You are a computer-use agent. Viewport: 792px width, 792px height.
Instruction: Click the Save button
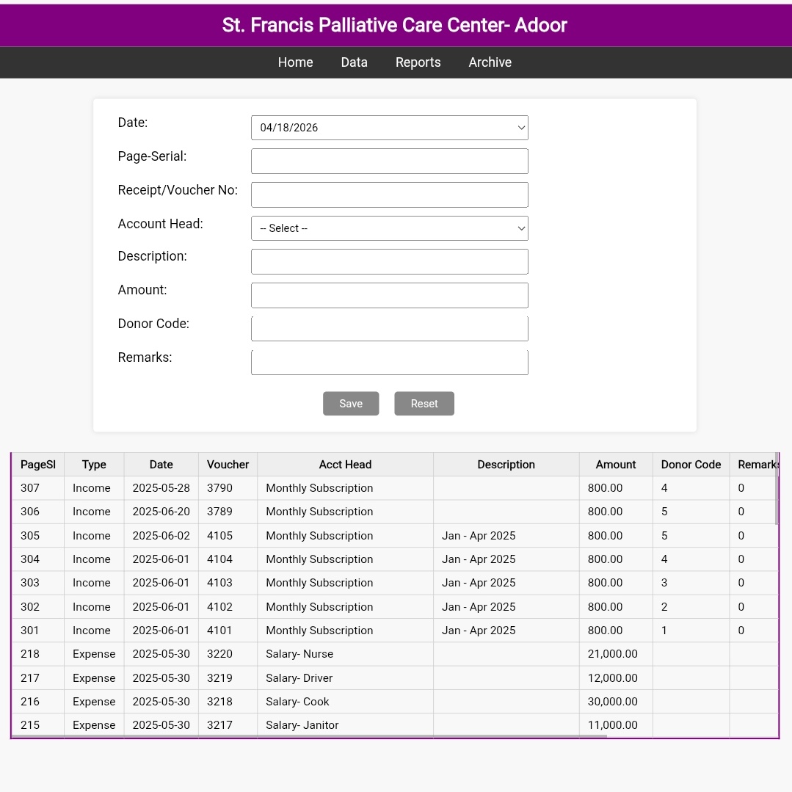[350, 403]
